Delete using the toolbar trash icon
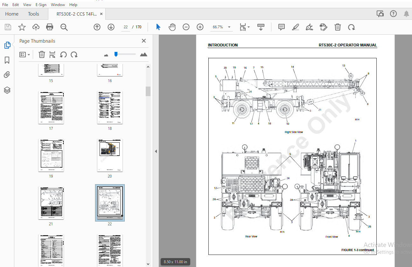 pos(338,27)
